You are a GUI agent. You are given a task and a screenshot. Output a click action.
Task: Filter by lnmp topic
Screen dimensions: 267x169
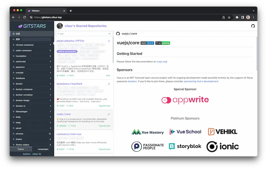[x=32, y=123]
